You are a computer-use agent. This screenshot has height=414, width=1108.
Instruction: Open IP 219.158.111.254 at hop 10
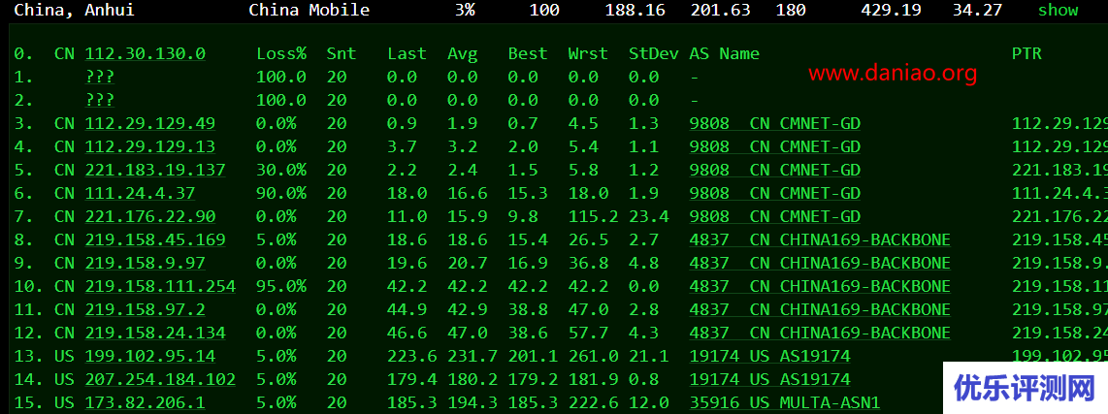tap(160, 286)
